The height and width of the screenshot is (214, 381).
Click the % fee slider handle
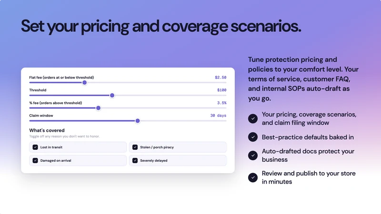98,108
